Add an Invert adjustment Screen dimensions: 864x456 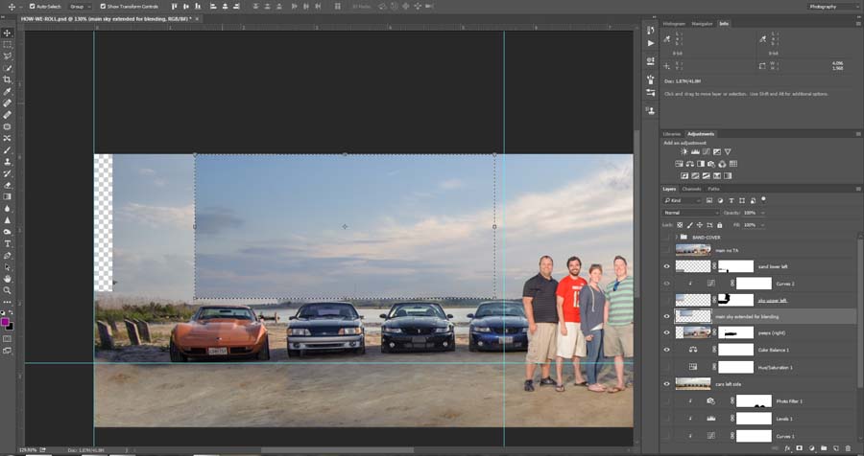coord(684,176)
